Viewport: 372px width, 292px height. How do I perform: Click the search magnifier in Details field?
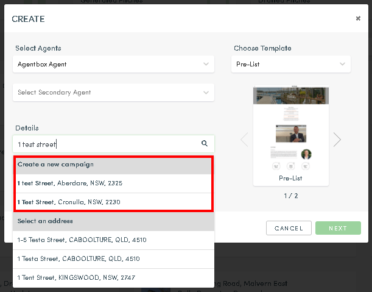point(205,143)
